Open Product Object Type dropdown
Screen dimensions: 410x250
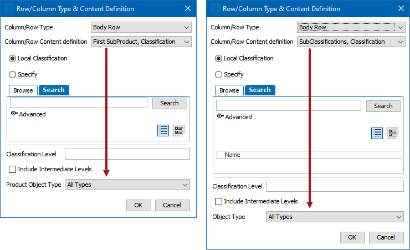click(127, 185)
